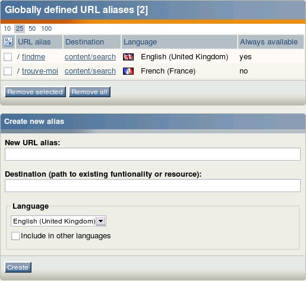This screenshot has width=306, height=281.
Task: Click the Remove selected button
Action: pos(35,92)
